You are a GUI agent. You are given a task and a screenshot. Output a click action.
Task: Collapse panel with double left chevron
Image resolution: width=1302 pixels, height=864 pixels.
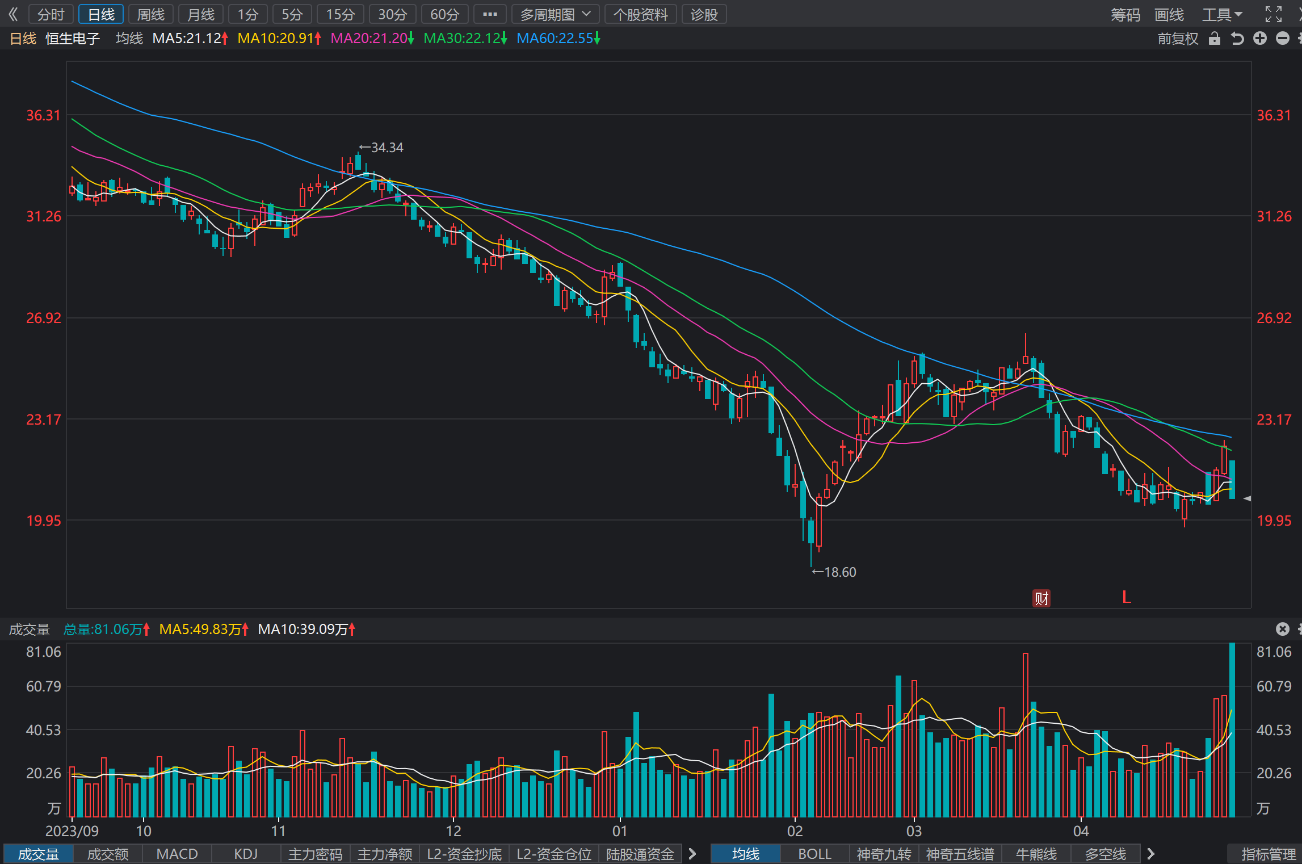12,14
